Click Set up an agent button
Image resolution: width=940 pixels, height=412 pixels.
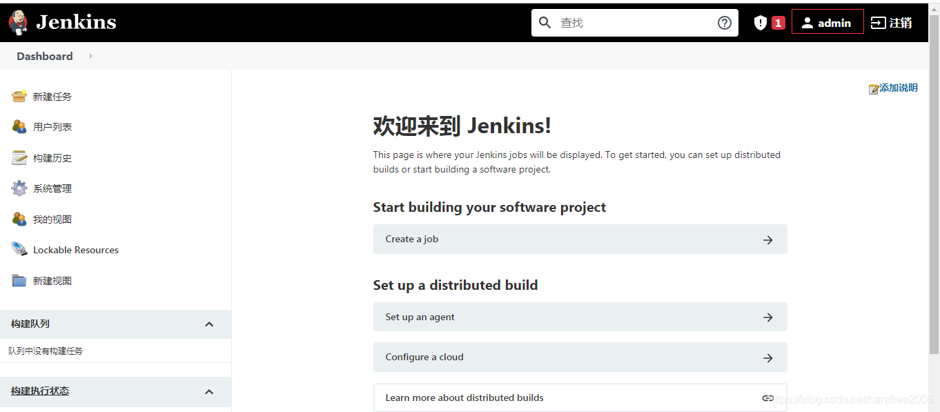pyautogui.click(x=580, y=317)
